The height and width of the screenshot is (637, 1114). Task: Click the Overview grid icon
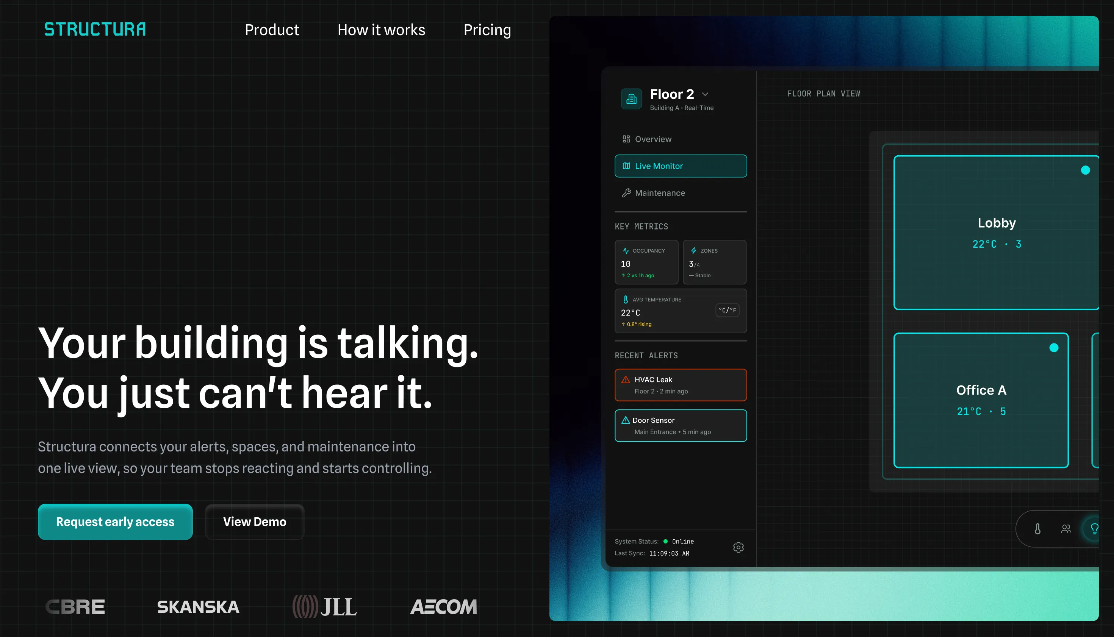[x=626, y=139]
